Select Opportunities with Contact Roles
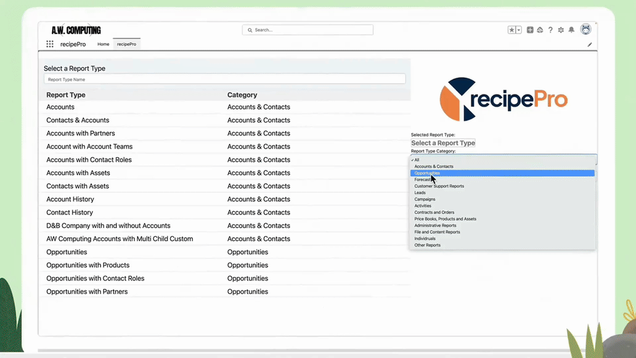This screenshot has width=636, height=358. 225,278
